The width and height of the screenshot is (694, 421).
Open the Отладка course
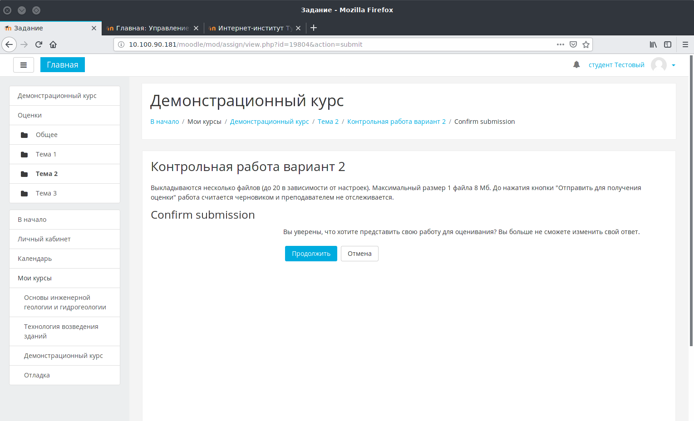coord(64,375)
